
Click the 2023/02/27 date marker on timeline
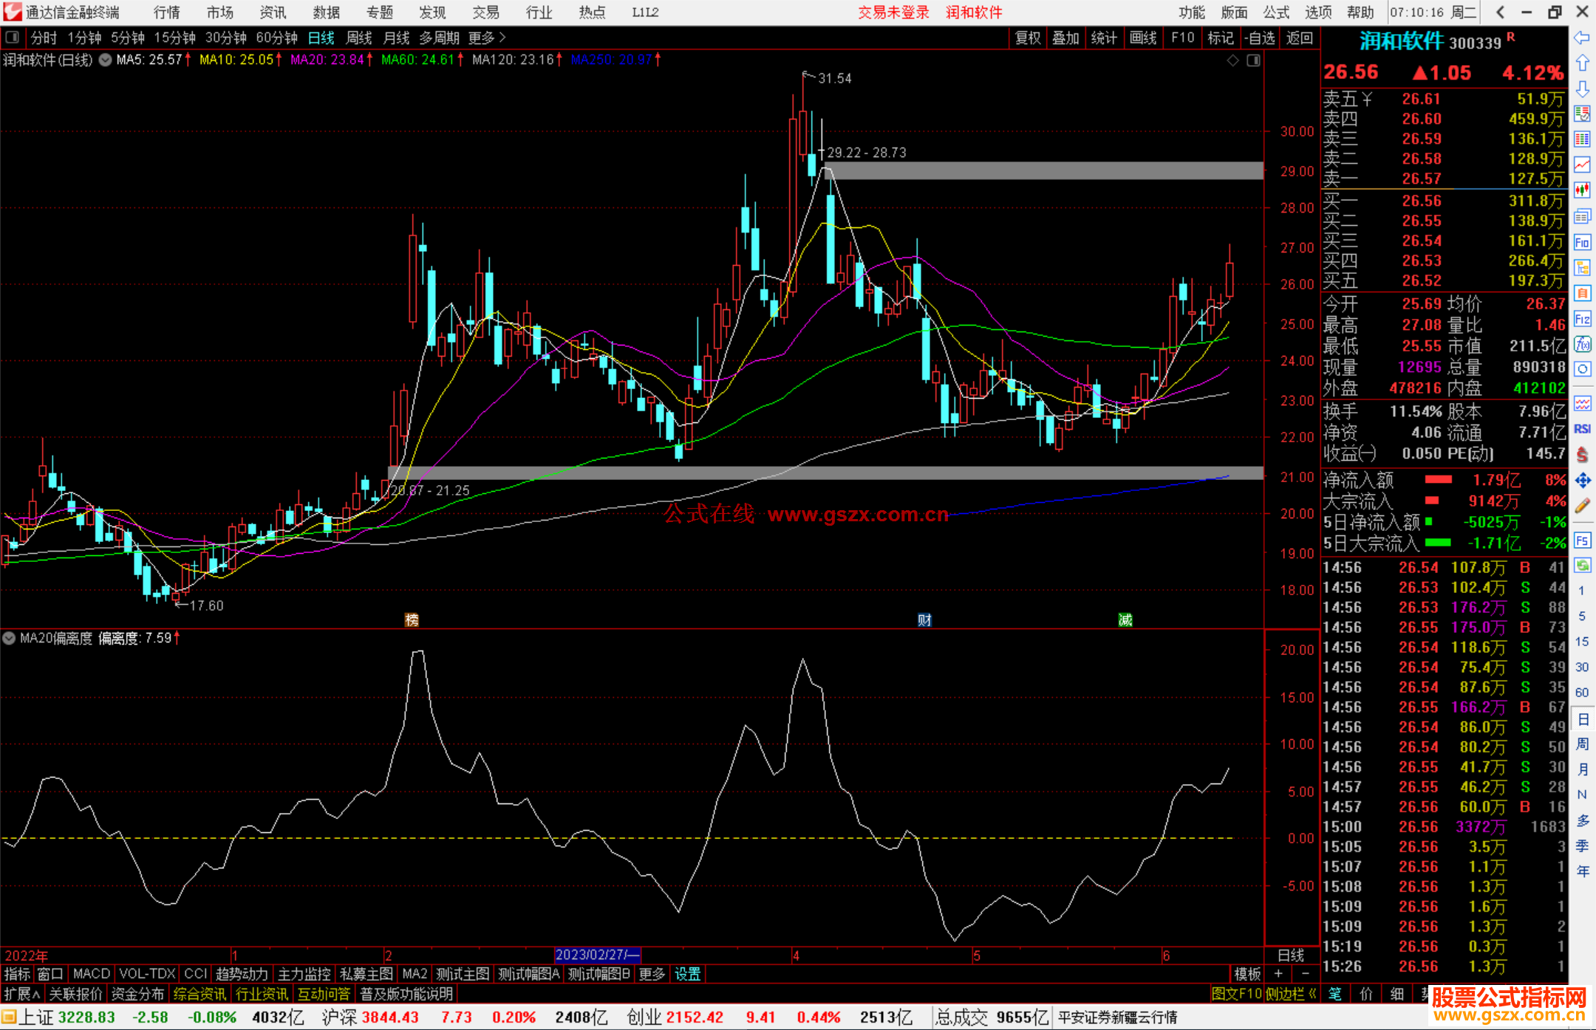coord(596,955)
